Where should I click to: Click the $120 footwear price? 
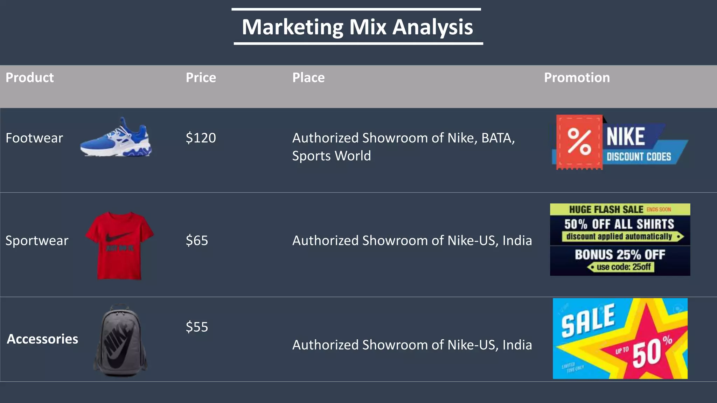point(201,138)
